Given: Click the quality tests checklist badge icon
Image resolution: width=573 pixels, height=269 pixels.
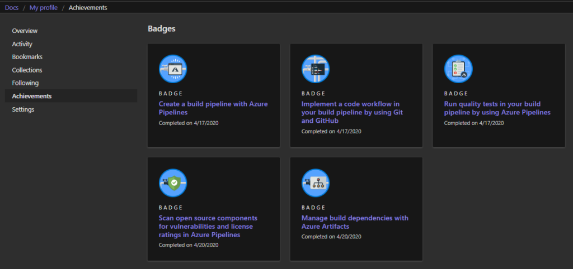Looking at the screenshot, I should coord(458,69).
